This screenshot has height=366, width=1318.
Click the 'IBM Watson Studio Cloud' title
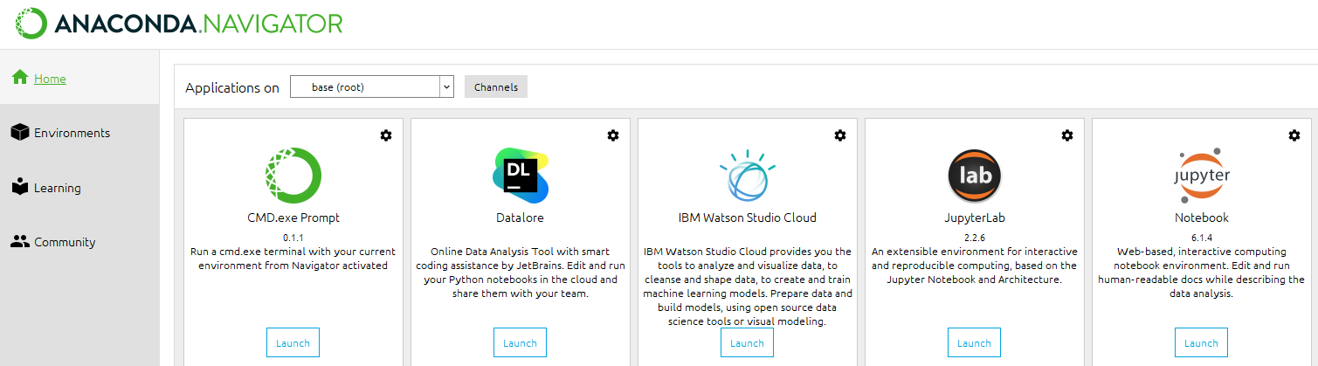tap(747, 218)
